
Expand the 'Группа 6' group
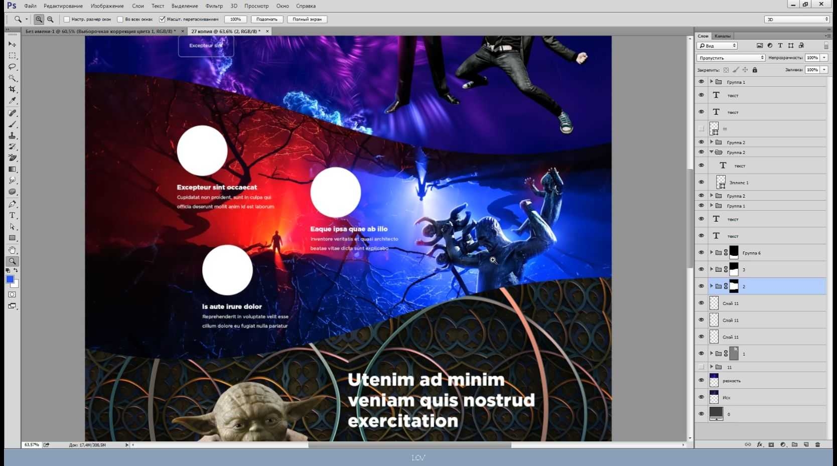(712, 252)
